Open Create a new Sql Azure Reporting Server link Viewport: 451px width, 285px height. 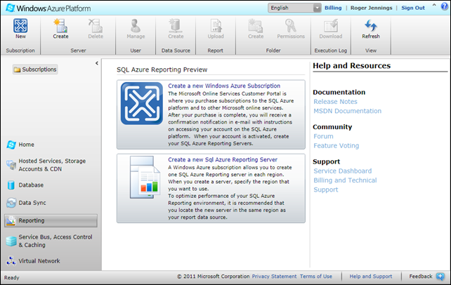click(223, 159)
